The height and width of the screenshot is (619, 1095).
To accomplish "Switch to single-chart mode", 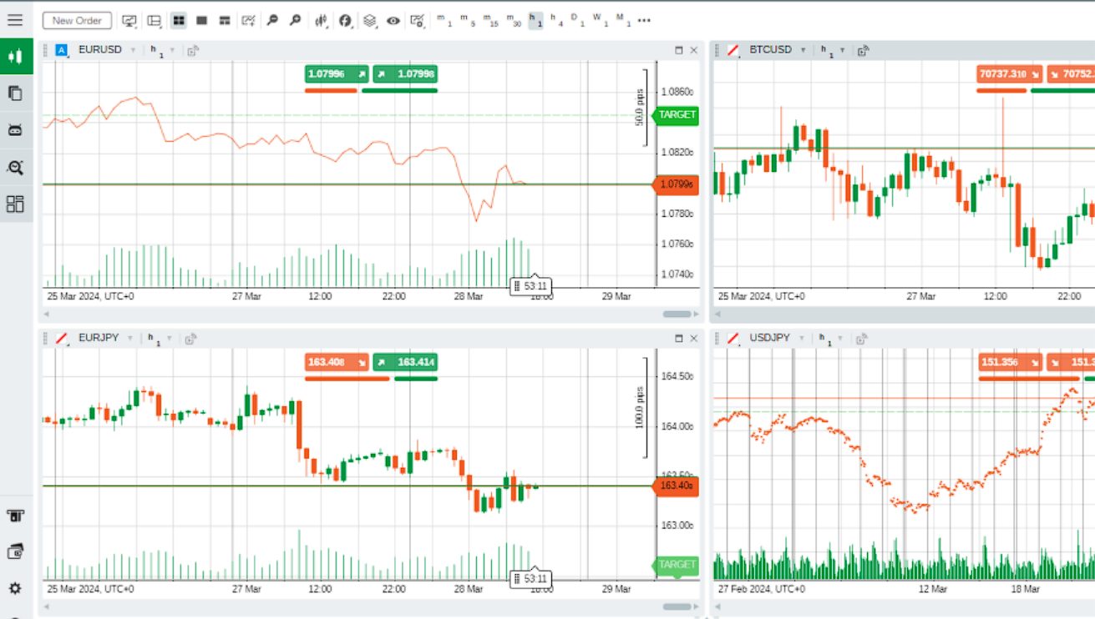I will tap(201, 21).
